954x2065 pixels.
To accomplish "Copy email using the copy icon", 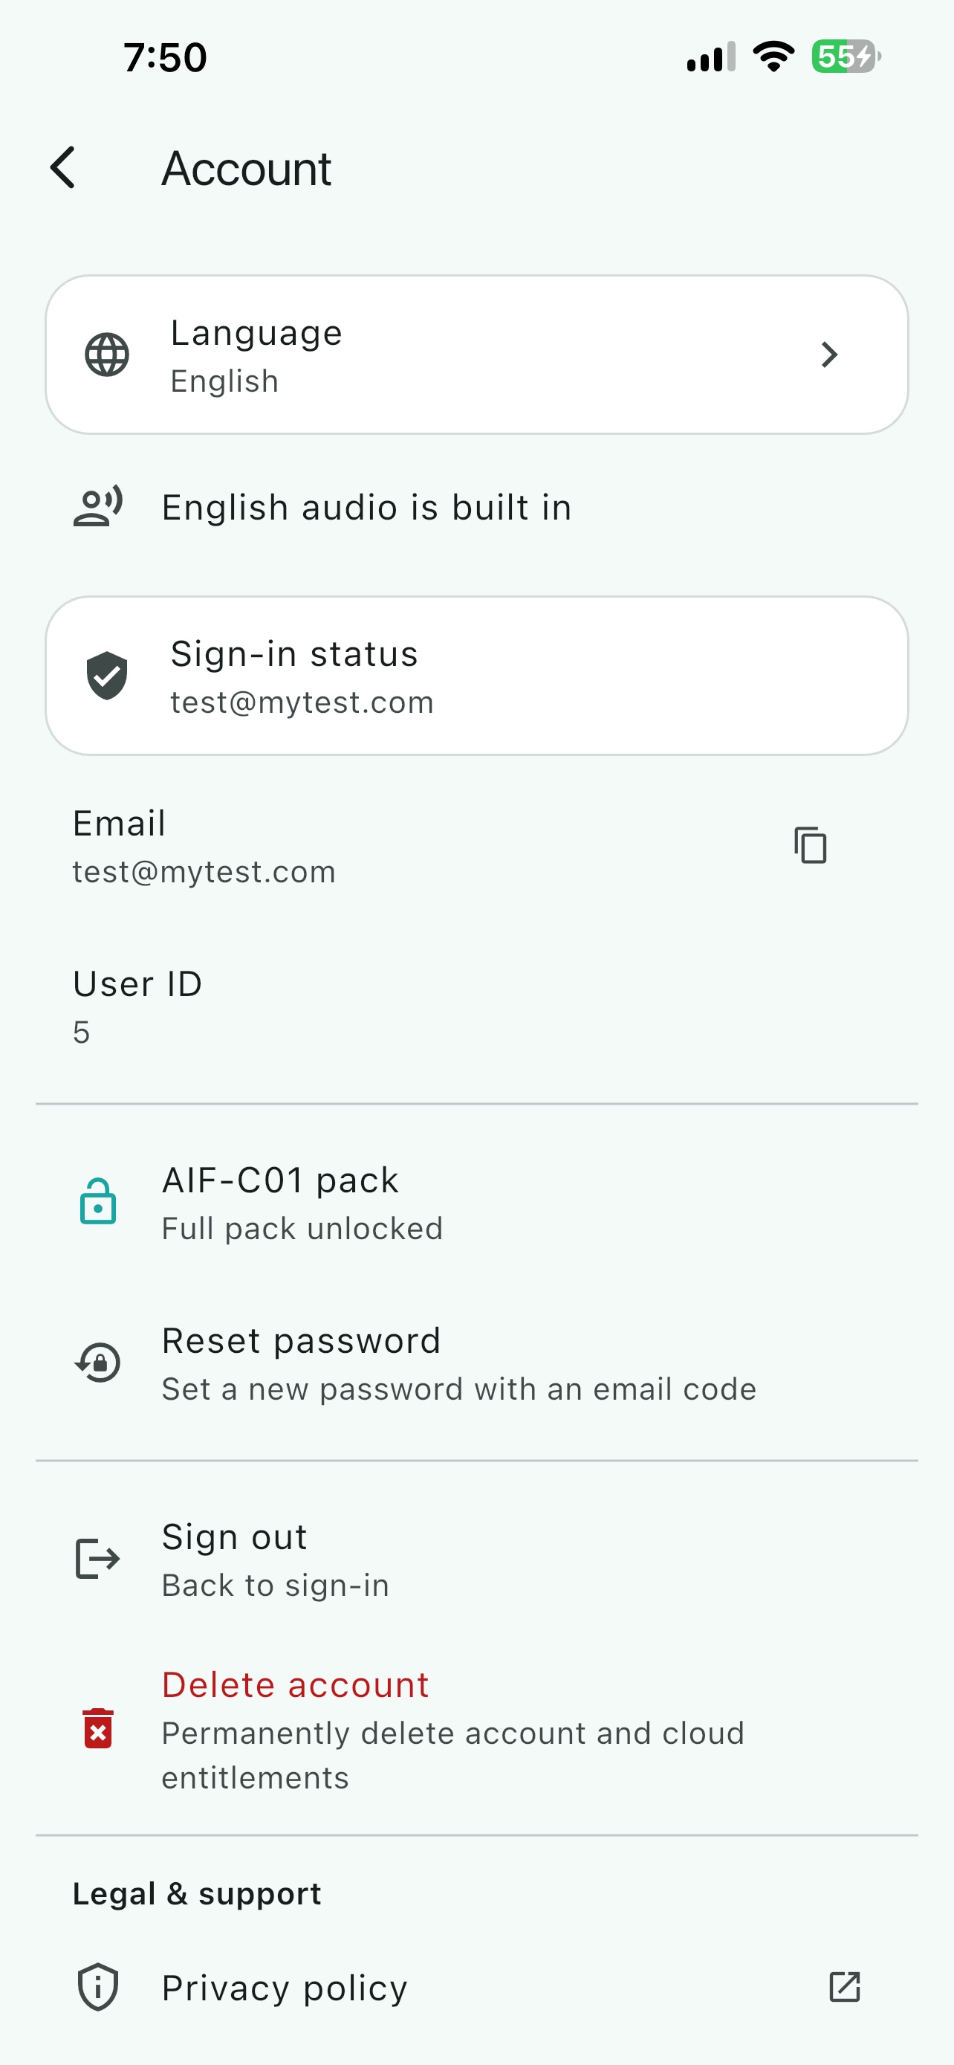I will click(x=810, y=845).
